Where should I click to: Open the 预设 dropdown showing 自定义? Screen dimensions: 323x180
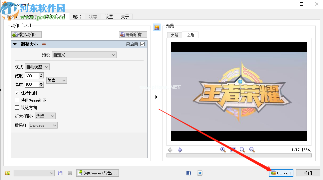click(x=84, y=55)
